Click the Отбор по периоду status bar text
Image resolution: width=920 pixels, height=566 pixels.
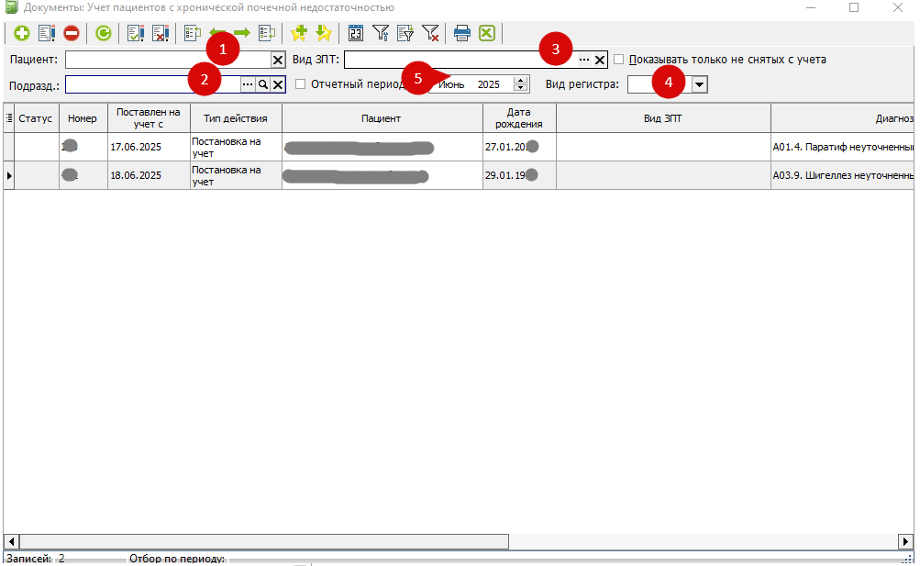click(x=177, y=559)
